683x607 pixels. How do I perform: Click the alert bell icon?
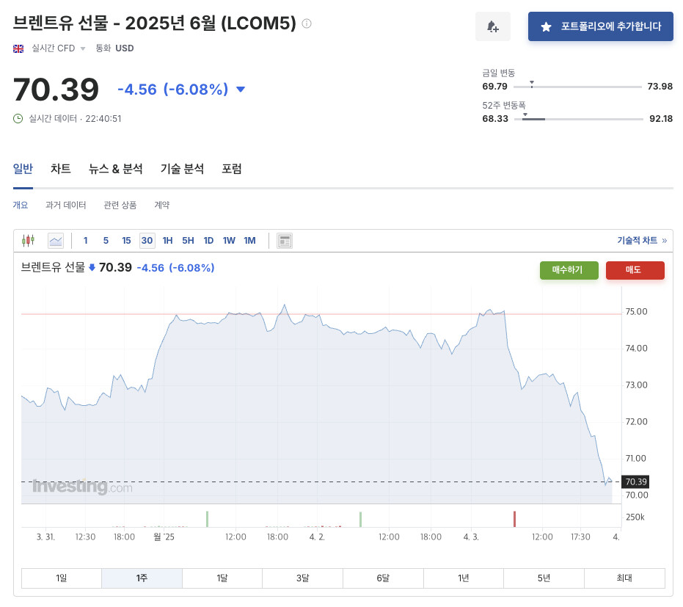point(493,26)
